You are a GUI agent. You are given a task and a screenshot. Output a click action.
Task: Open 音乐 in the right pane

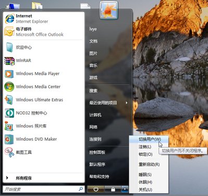click(x=93, y=65)
